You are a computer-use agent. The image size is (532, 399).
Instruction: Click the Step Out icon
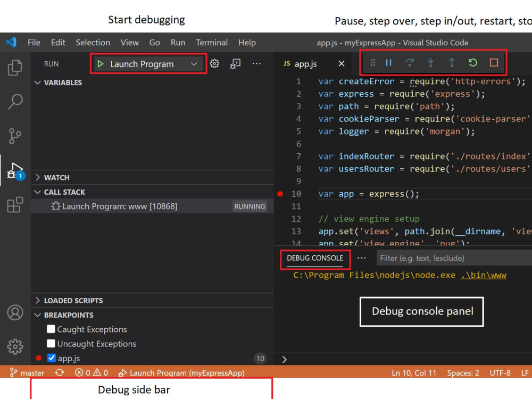pyautogui.click(x=451, y=62)
